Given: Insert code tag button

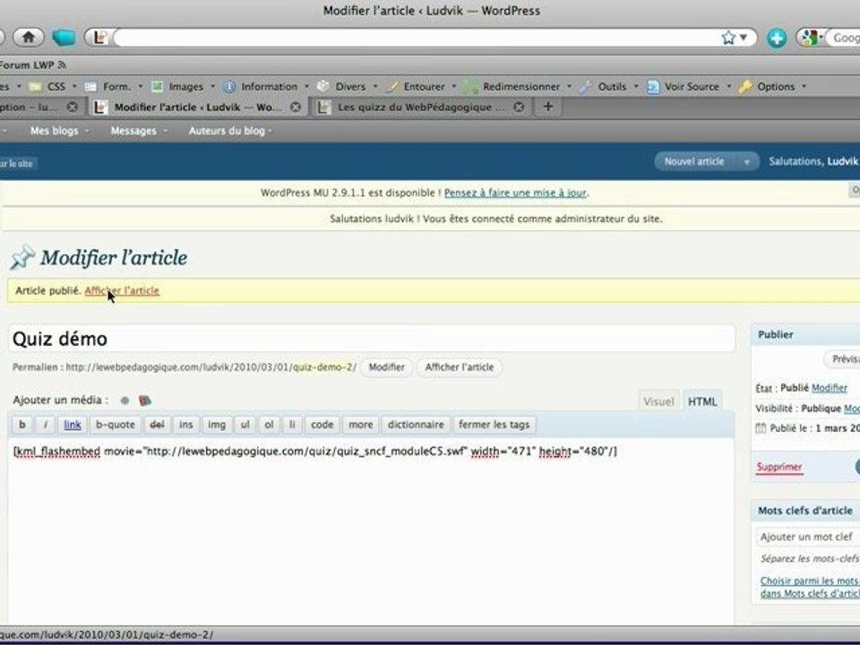Looking at the screenshot, I should pyautogui.click(x=322, y=425).
